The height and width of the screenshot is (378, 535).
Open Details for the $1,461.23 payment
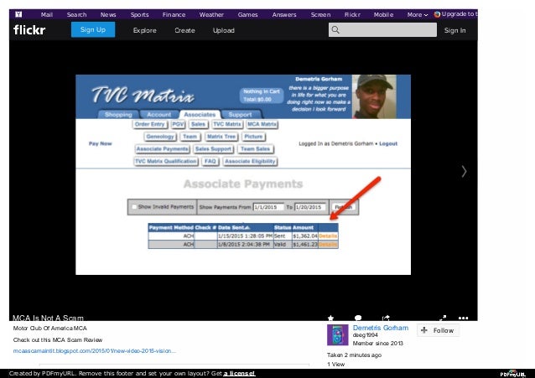tap(328, 244)
